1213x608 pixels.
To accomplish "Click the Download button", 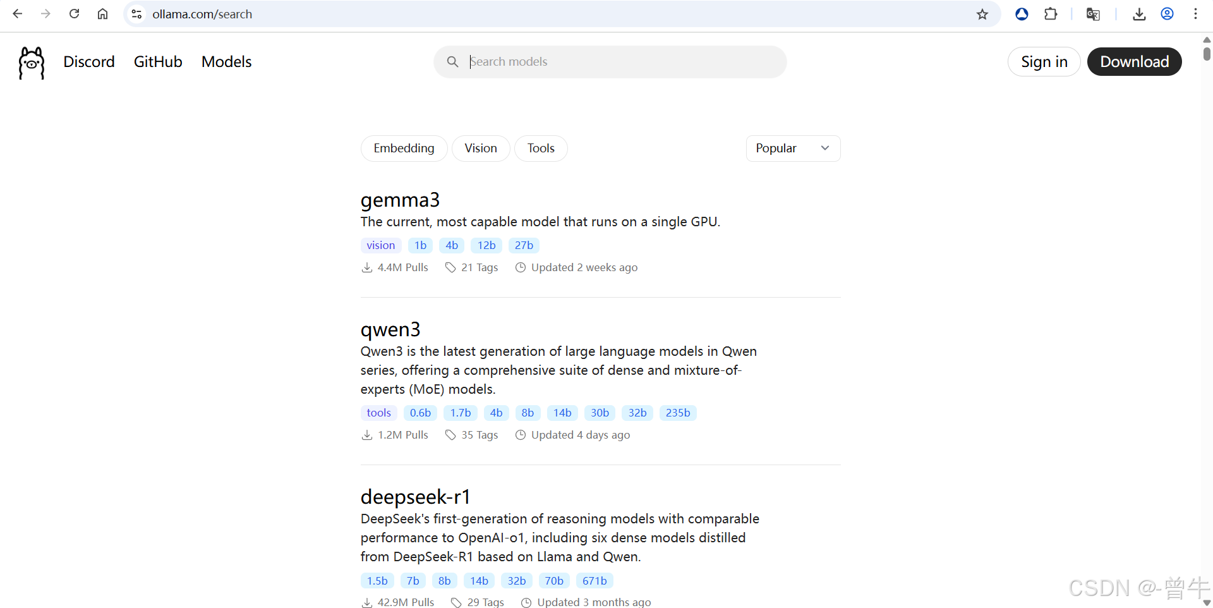I will 1135,62.
